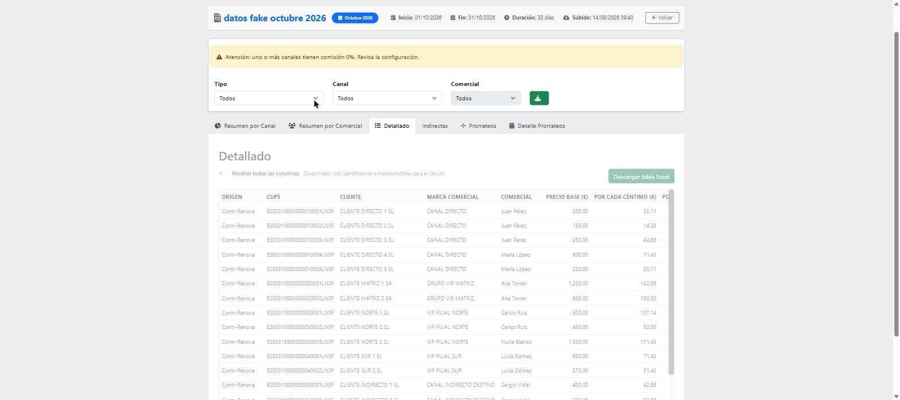Click the cell CLIENTE DIRECTO 1 SL
Image resolution: width=900 pixels, height=400 pixels.
[367, 211]
